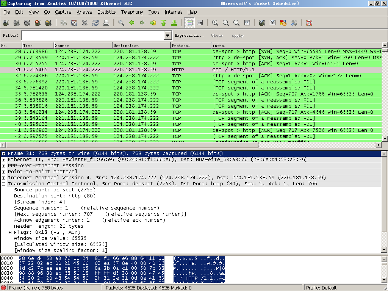Screen dimensions: 388x291
Task: Click the save capture file icon
Action: pyautogui.click(x=74, y=23)
